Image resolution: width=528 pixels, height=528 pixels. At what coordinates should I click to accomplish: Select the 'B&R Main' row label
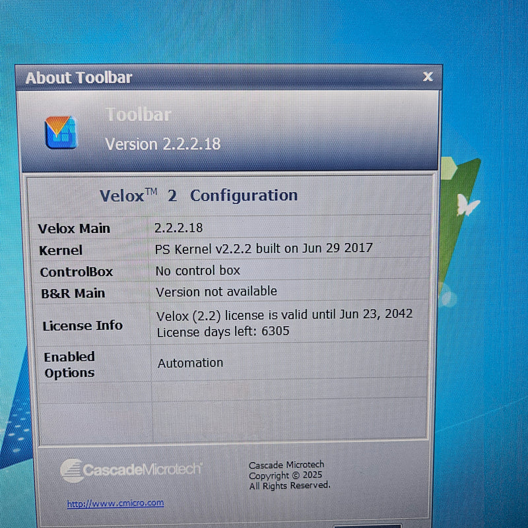point(73,293)
